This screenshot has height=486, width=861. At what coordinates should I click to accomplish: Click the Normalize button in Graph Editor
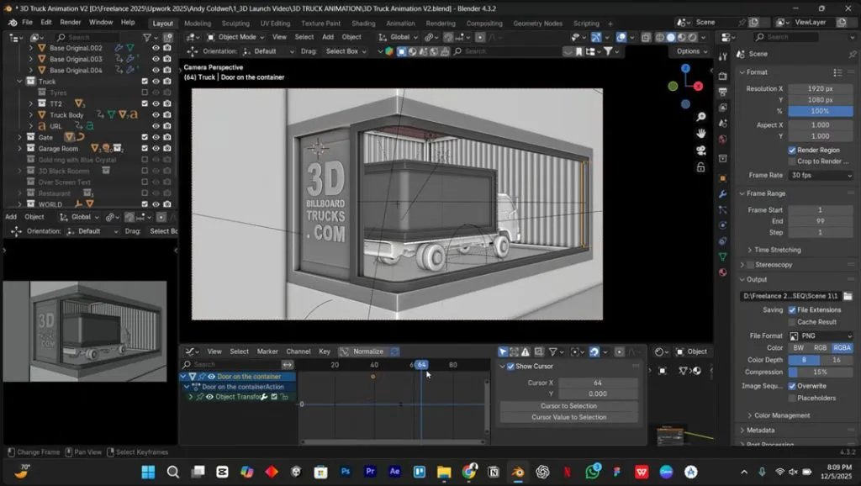[x=367, y=351]
